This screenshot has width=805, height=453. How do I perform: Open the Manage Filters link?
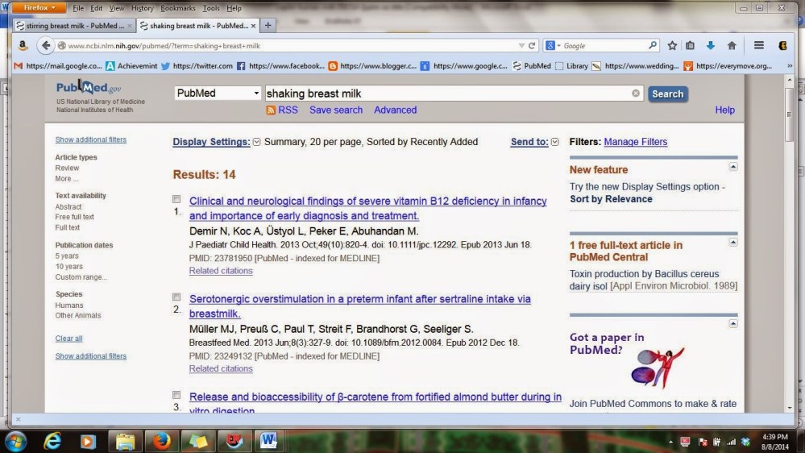(635, 142)
